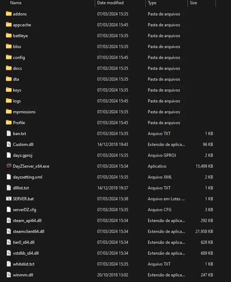Select the whitelist.txt file row

[110, 264]
